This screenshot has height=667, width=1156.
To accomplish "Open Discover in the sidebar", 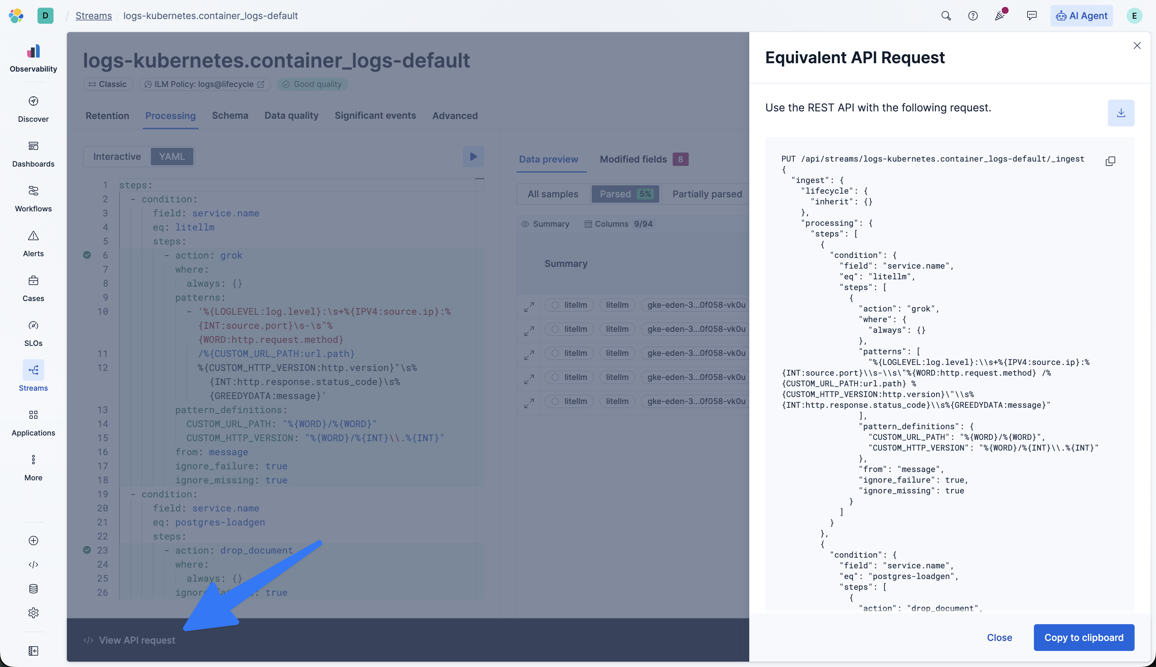I will (33, 109).
